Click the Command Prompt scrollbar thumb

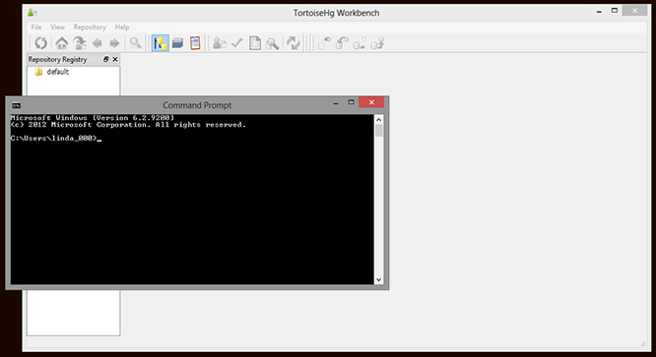click(379, 130)
